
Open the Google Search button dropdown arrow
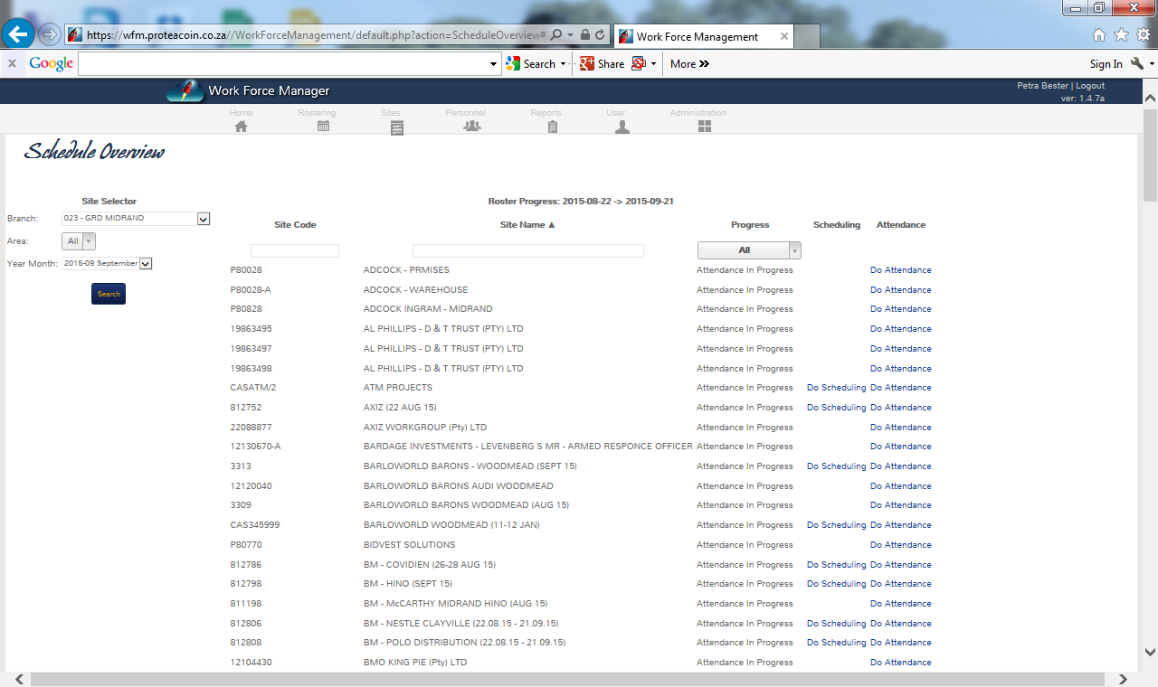pos(563,64)
